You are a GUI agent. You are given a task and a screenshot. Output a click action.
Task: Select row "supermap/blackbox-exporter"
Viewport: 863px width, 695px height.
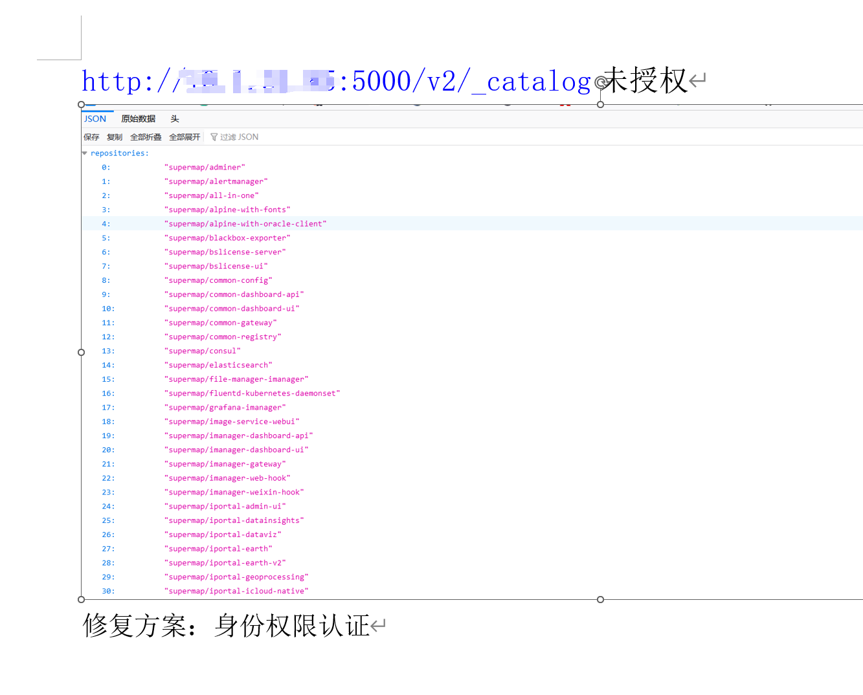pos(472,238)
